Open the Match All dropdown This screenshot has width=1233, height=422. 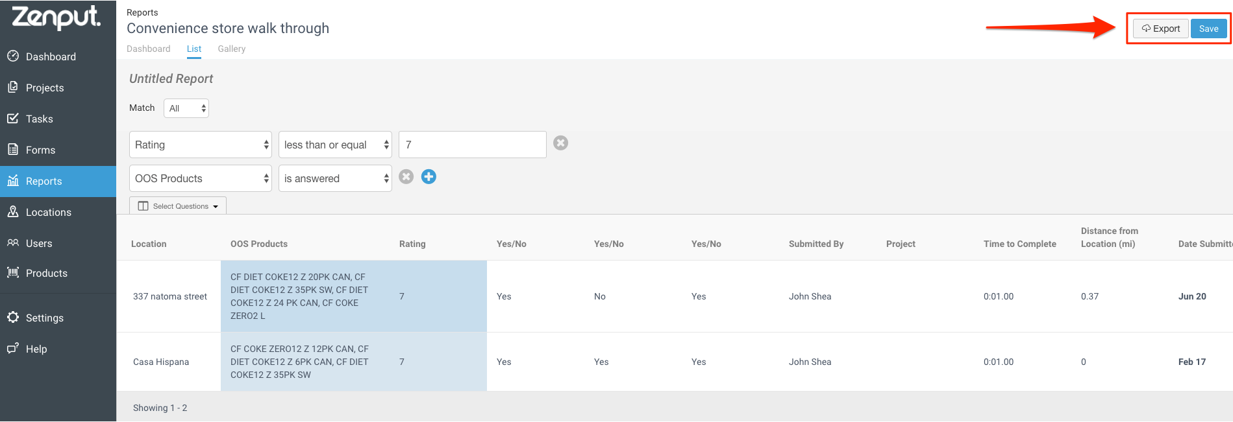186,108
